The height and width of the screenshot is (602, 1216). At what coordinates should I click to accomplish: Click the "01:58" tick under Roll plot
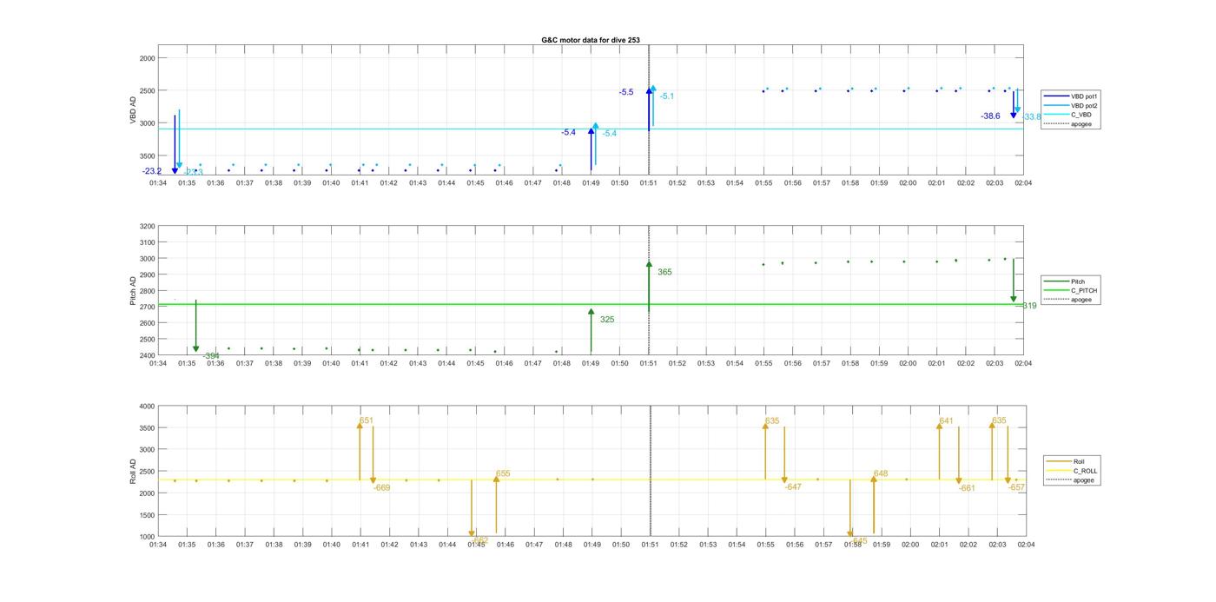coord(853,545)
